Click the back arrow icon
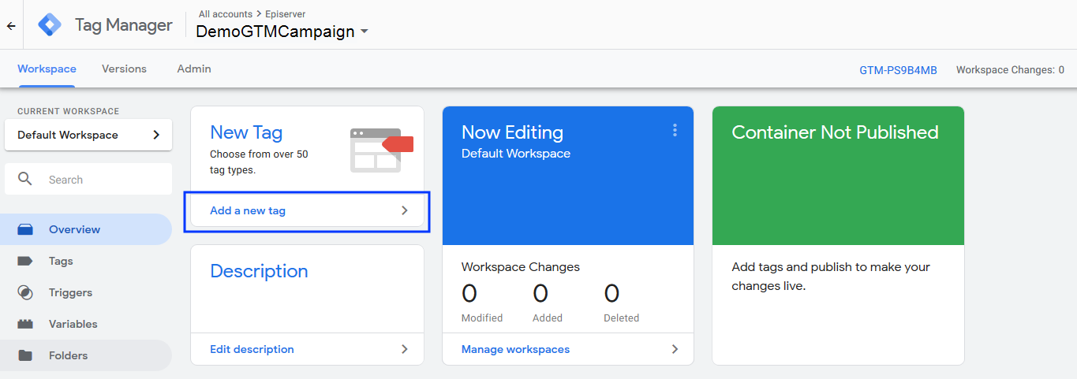The image size is (1077, 379). pos(11,26)
